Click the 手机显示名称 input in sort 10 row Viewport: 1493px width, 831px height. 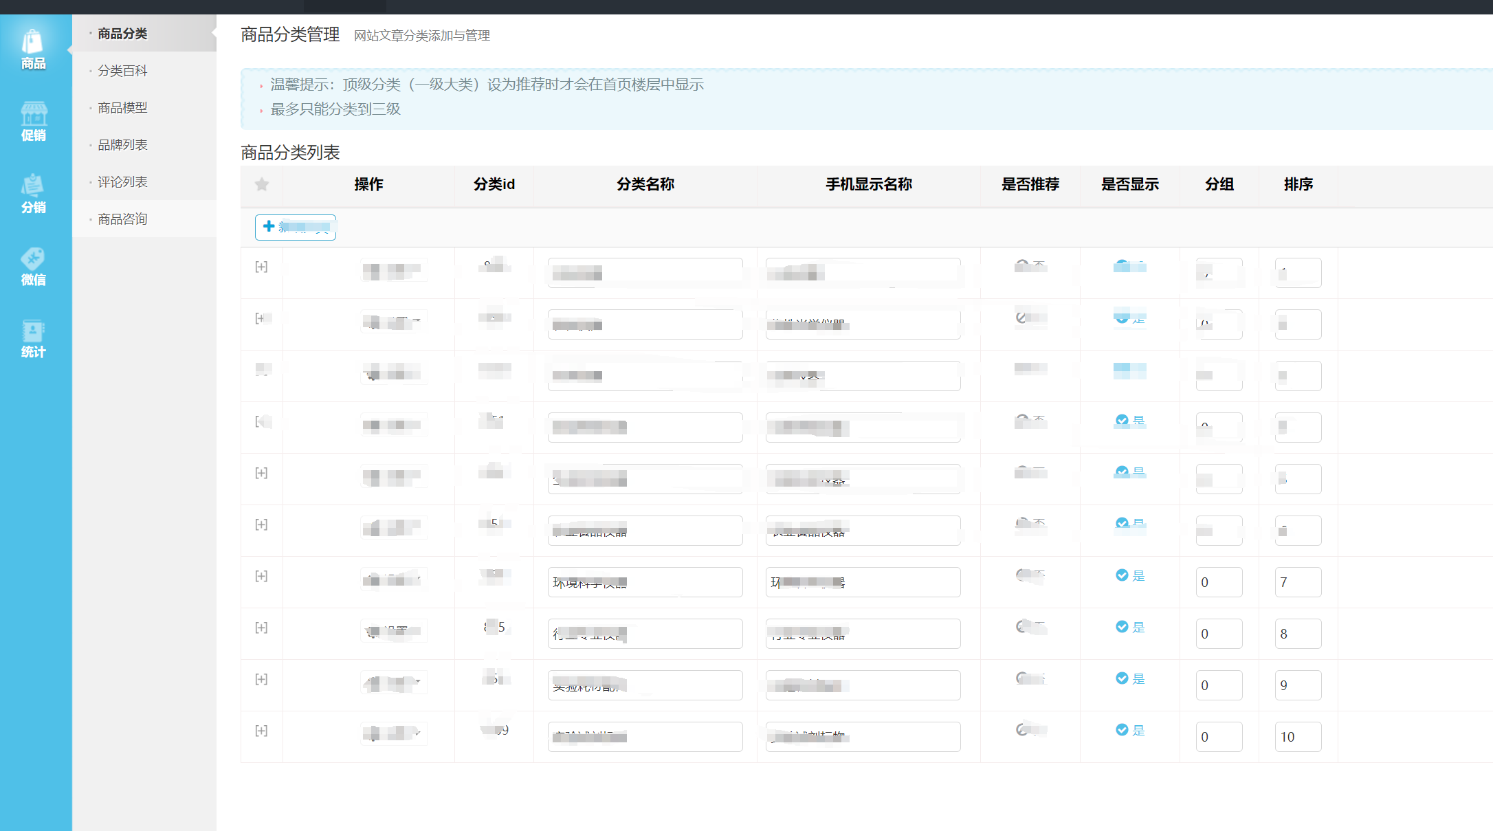pos(863,737)
